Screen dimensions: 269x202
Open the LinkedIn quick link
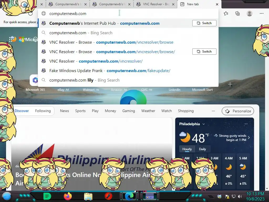coord(174,90)
